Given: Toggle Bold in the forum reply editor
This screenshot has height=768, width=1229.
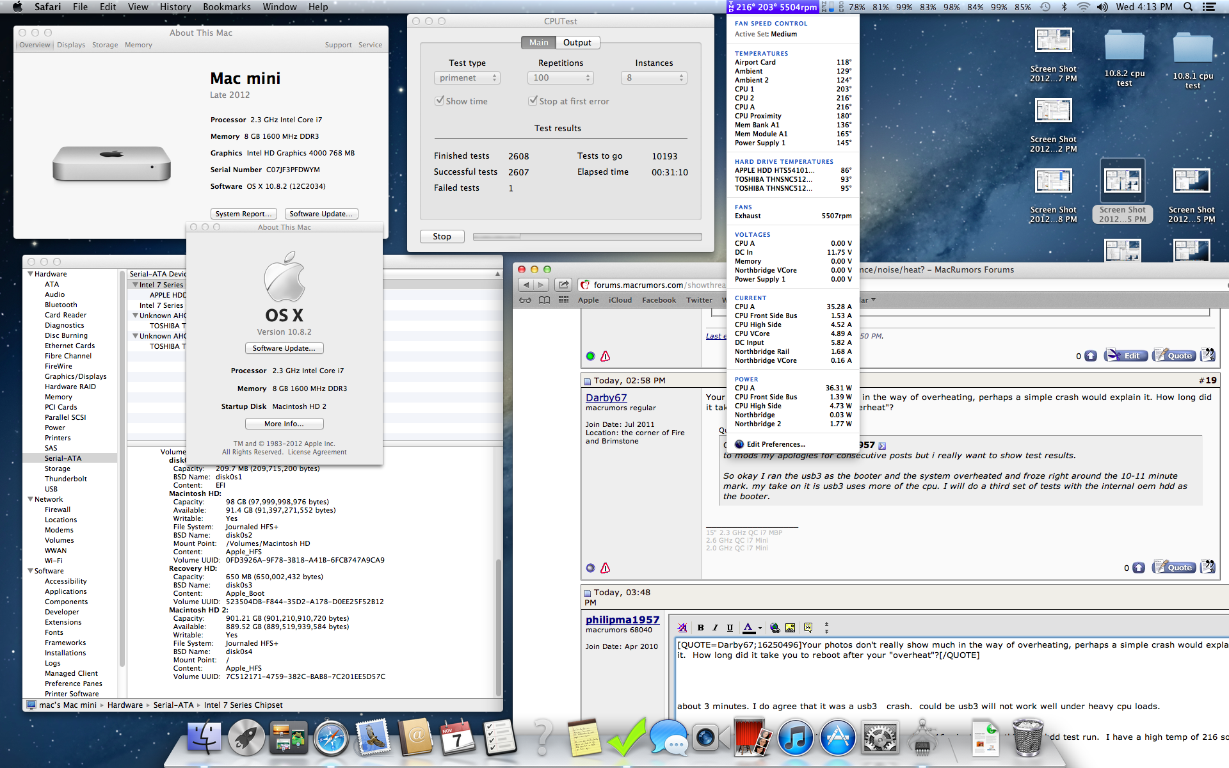Looking at the screenshot, I should coord(700,628).
